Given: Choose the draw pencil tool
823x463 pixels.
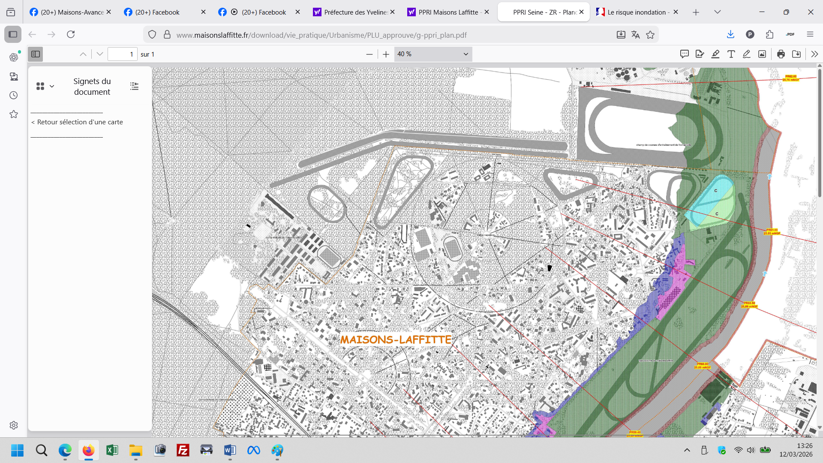Looking at the screenshot, I should 746,54.
